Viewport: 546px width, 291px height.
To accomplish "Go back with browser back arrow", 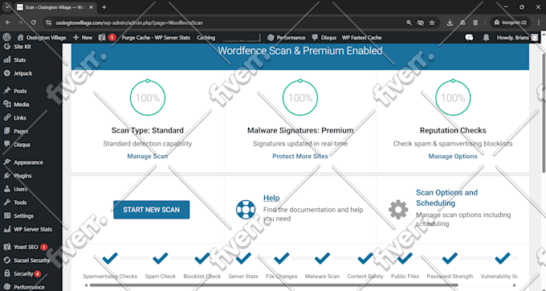I will [8, 23].
